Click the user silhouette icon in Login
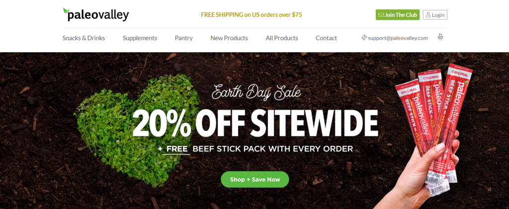The height and width of the screenshot is (209, 509). click(428, 15)
